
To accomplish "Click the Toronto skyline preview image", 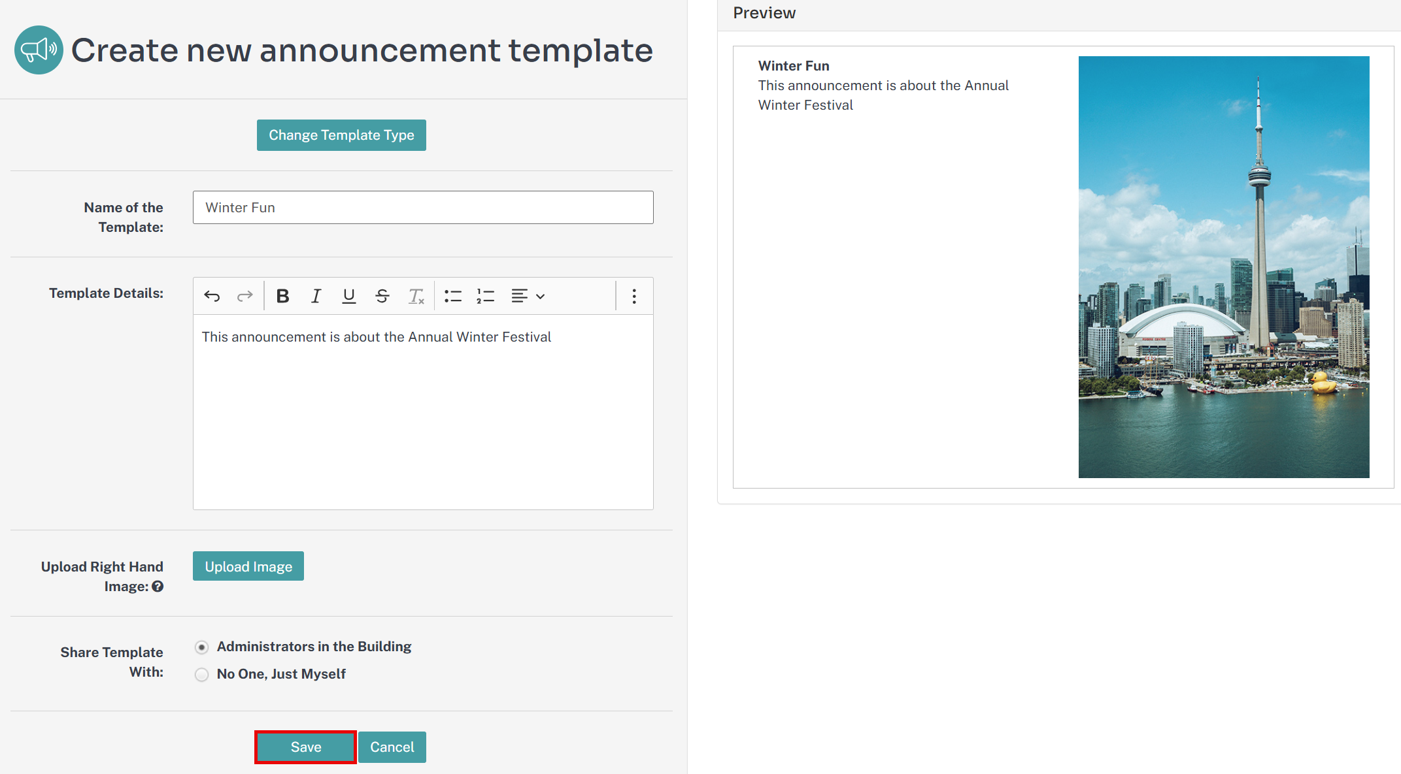I will pos(1224,267).
